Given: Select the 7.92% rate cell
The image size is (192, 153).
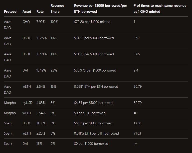Looking at the screenshot, I should tap(41, 22).
